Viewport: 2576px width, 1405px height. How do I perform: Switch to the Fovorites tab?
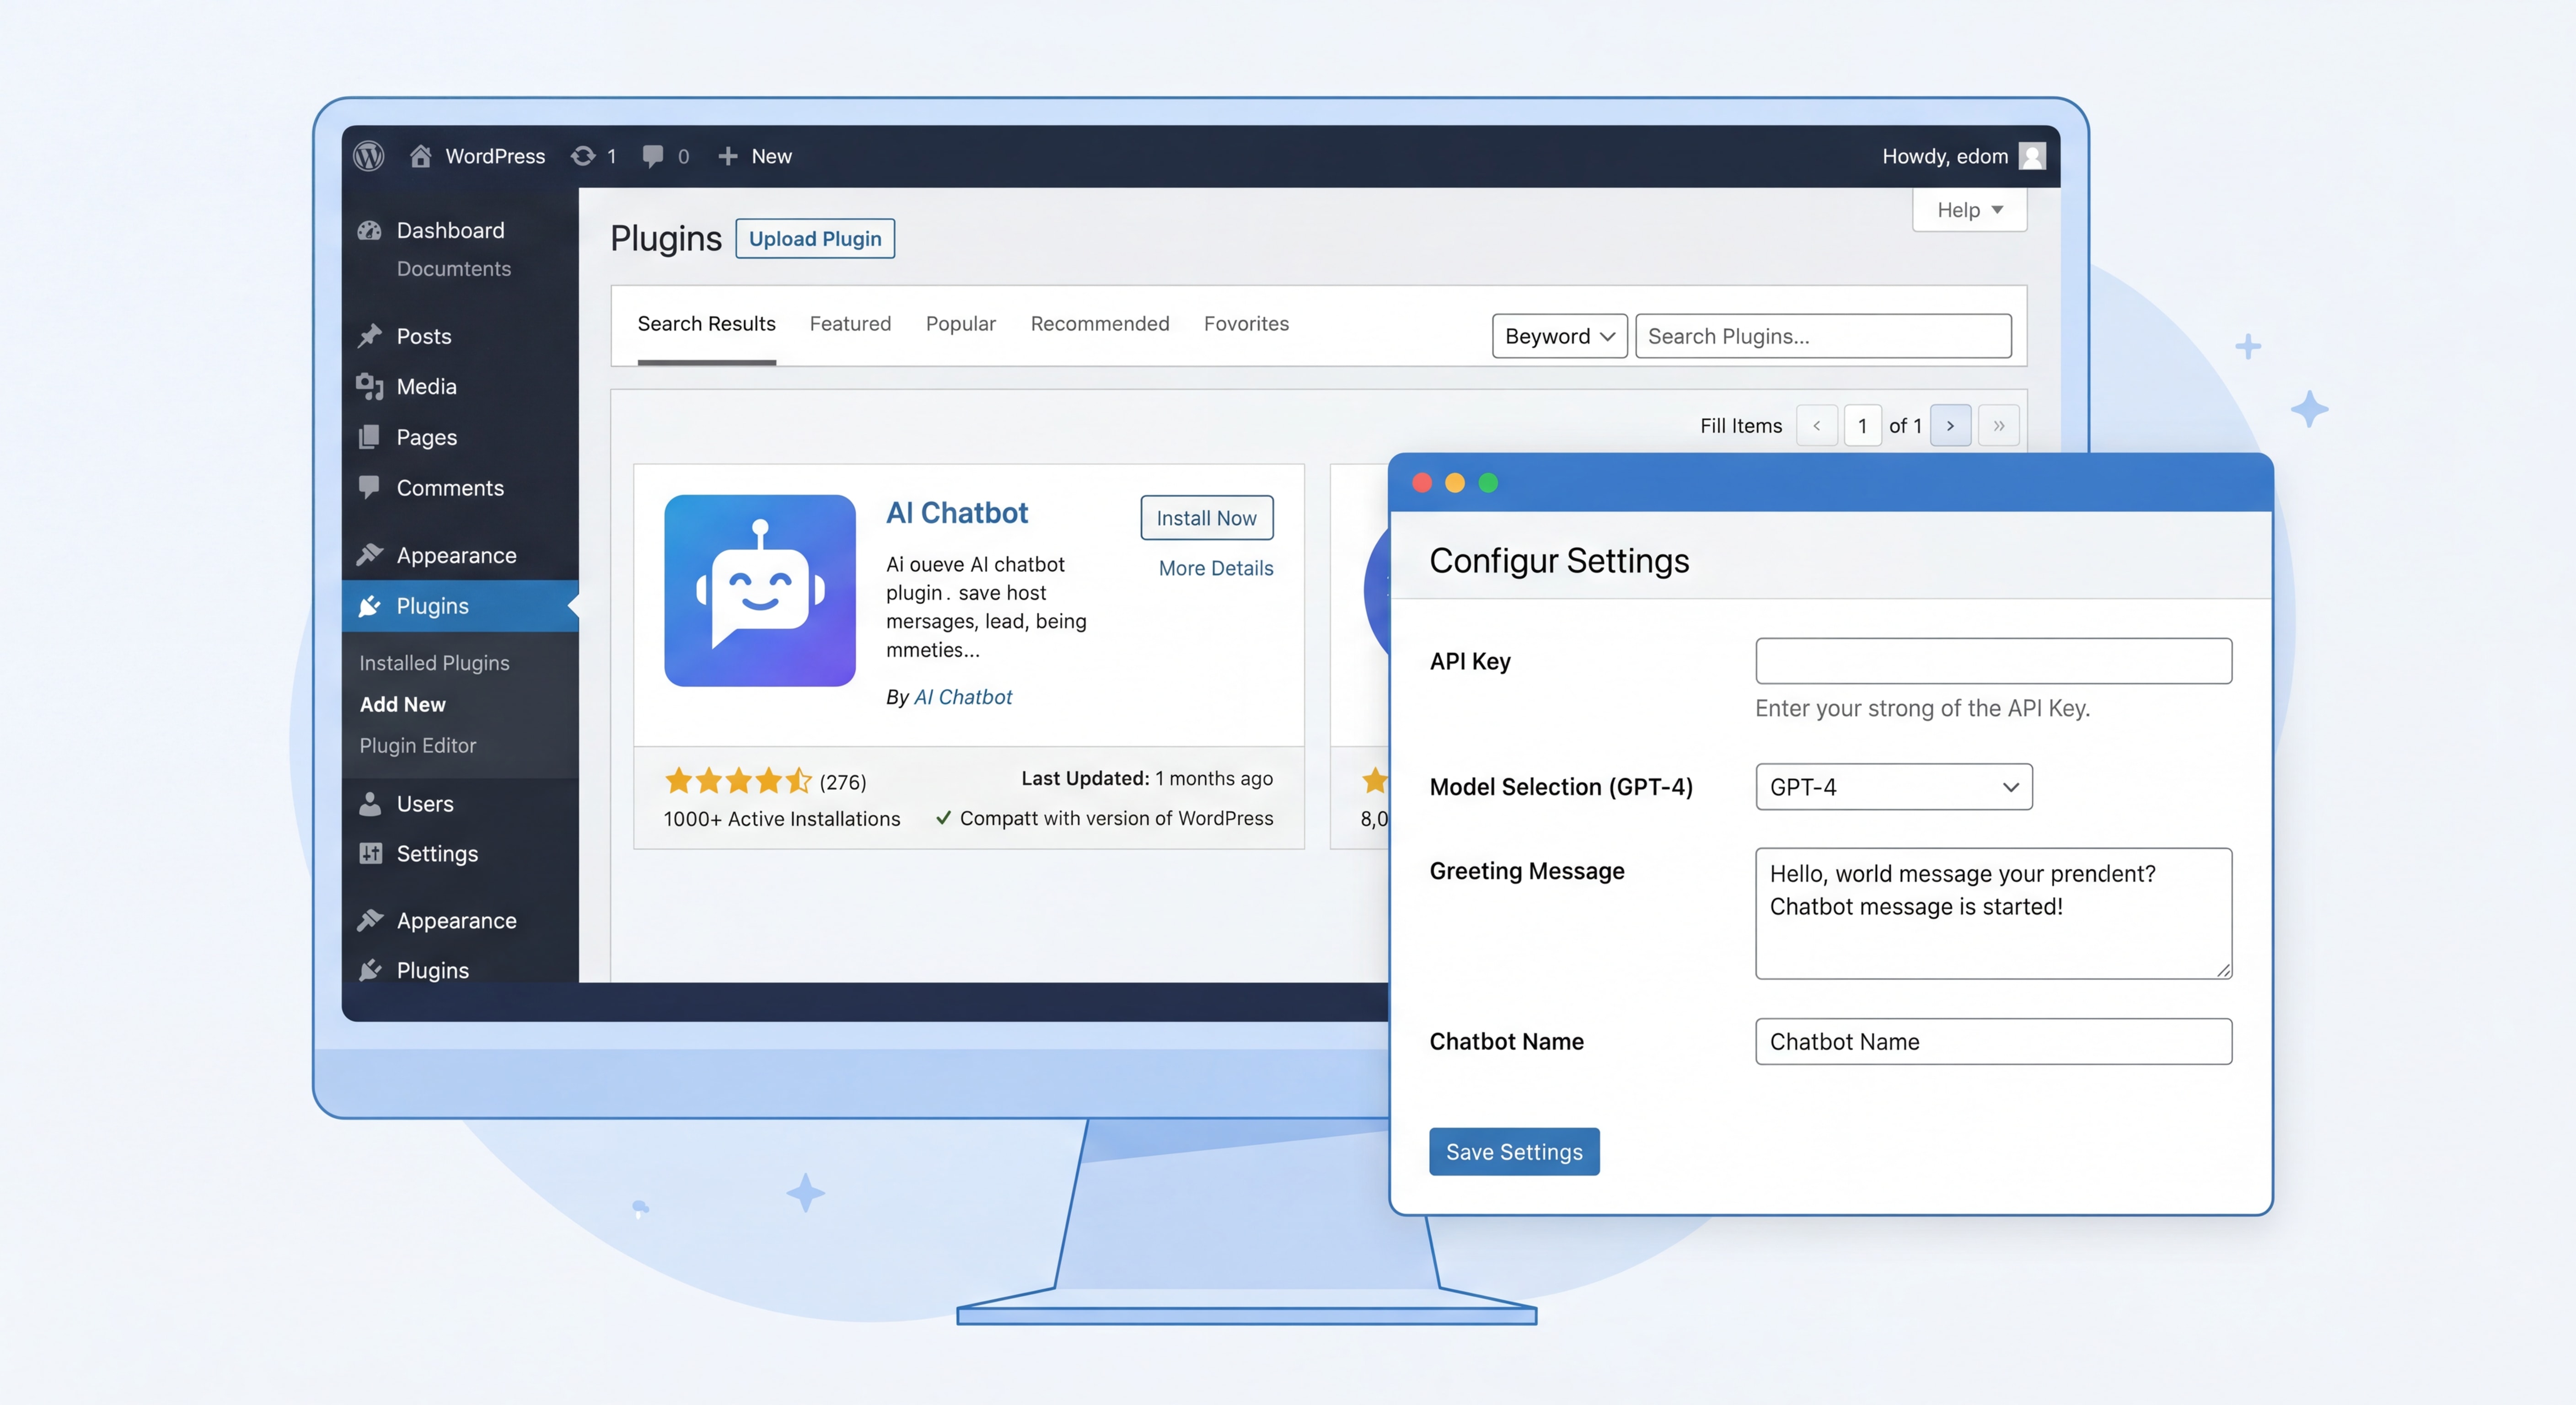pos(1246,324)
